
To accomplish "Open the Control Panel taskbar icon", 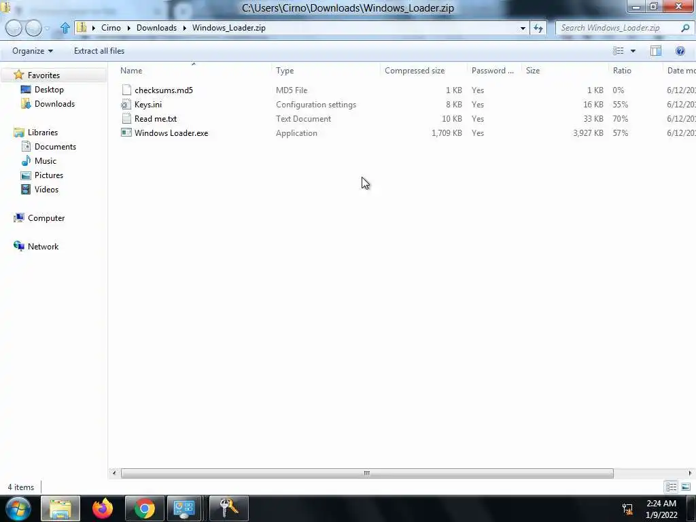I will tap(184, 508).
